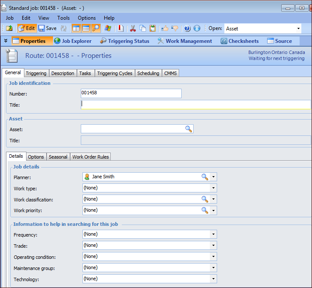Switch to the Triggering Cycles tab
This screenshot has height=288, width=312.
pos(115,73)
